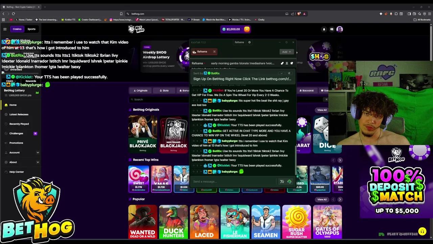Image resolution: width=433 pixels, height=244 pixels.
Task: Open Laced game thumbnail
Action: pos(204,222)
